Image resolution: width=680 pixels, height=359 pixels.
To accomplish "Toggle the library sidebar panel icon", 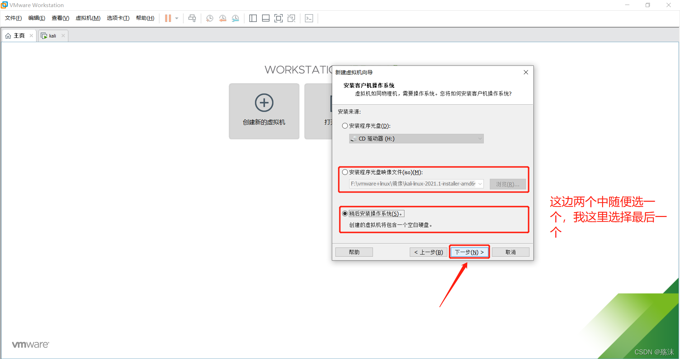I will point(253,18).
